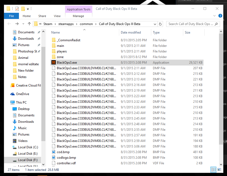Open Creative Cloud Files in navigation pane

point(26,85)
